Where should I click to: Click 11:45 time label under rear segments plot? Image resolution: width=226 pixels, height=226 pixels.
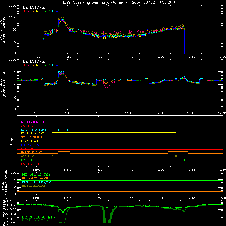point(129,113)
